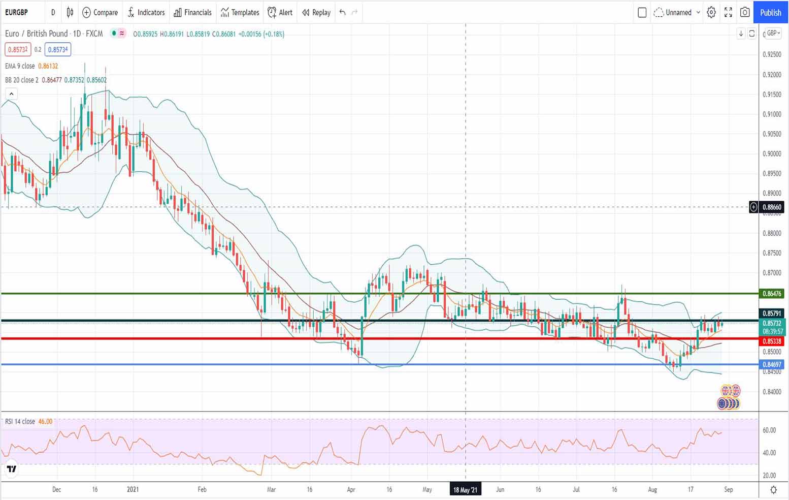The height and width of the screenshot is (500, 789).
Task: Expand the Unnamed layout dropdown
Action: pyautogui.click(x=698, y=12)
